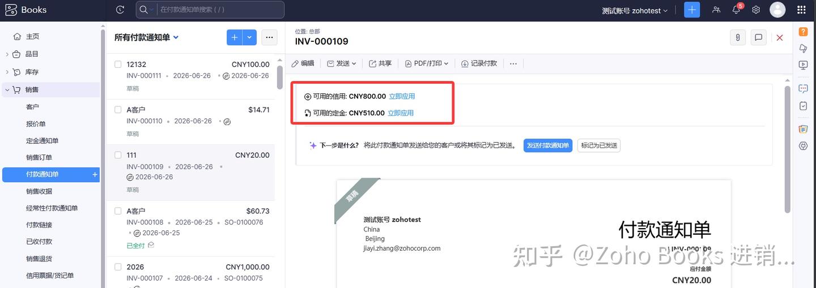
Task: Open 付款链接 in the sidebar
Action: tap(39, 225)
